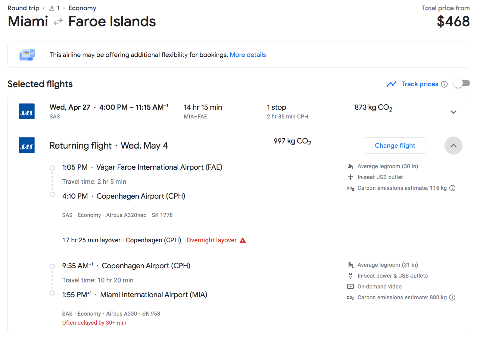Open info for 880 kg carbon emissions estimate
483x340 pixels.
coord(452,297)
